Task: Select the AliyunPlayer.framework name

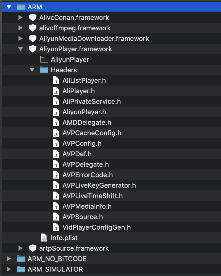Action: tap(76, 49)
